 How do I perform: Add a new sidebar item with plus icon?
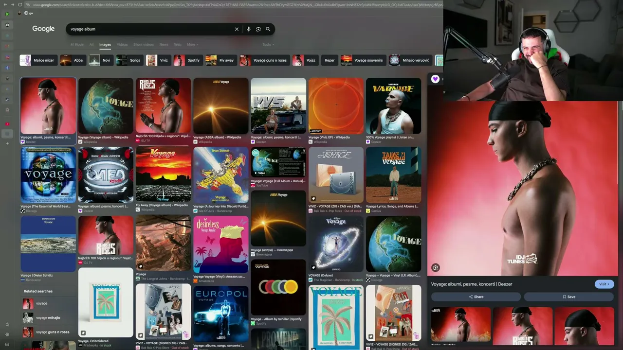7,143
